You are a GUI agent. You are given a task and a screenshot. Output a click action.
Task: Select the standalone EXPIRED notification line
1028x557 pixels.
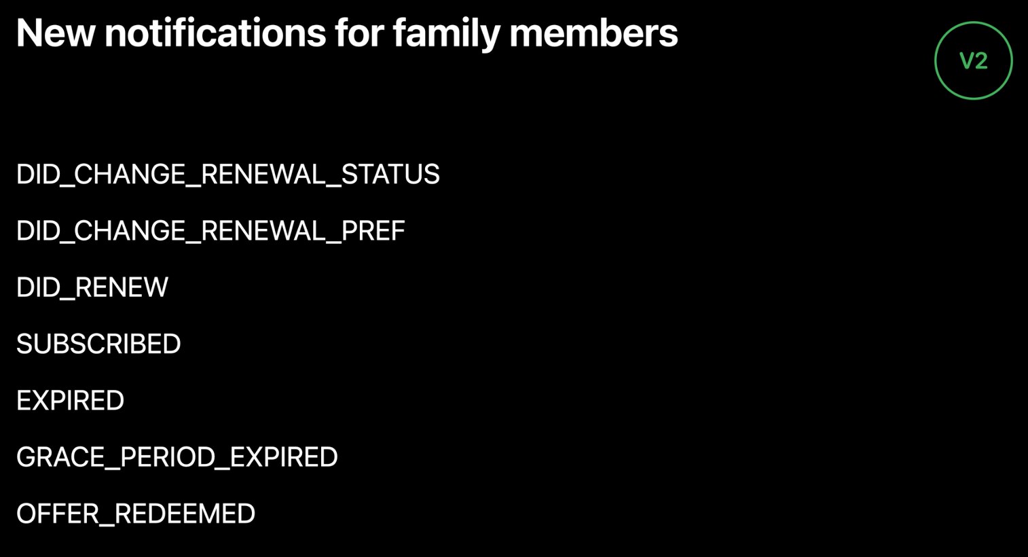point(70,401)
